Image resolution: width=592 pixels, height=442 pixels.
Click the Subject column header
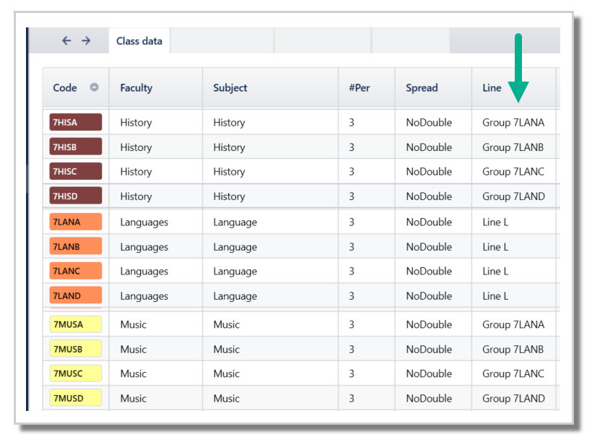(230, 88)
